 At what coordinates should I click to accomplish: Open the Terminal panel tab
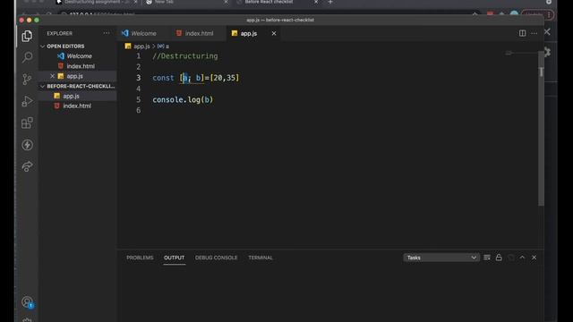(x=261, y=258)
